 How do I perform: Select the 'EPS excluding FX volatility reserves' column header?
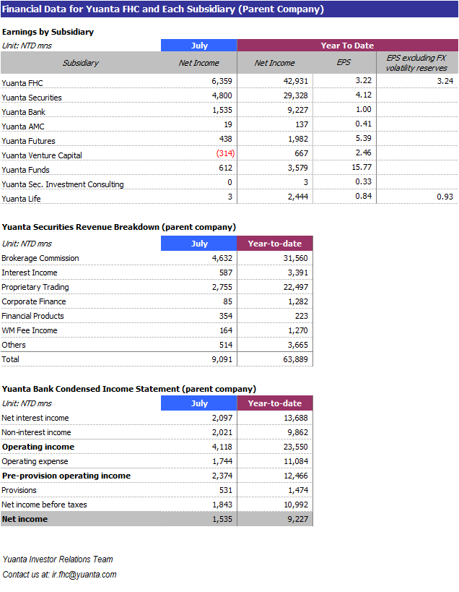[416, 63]
